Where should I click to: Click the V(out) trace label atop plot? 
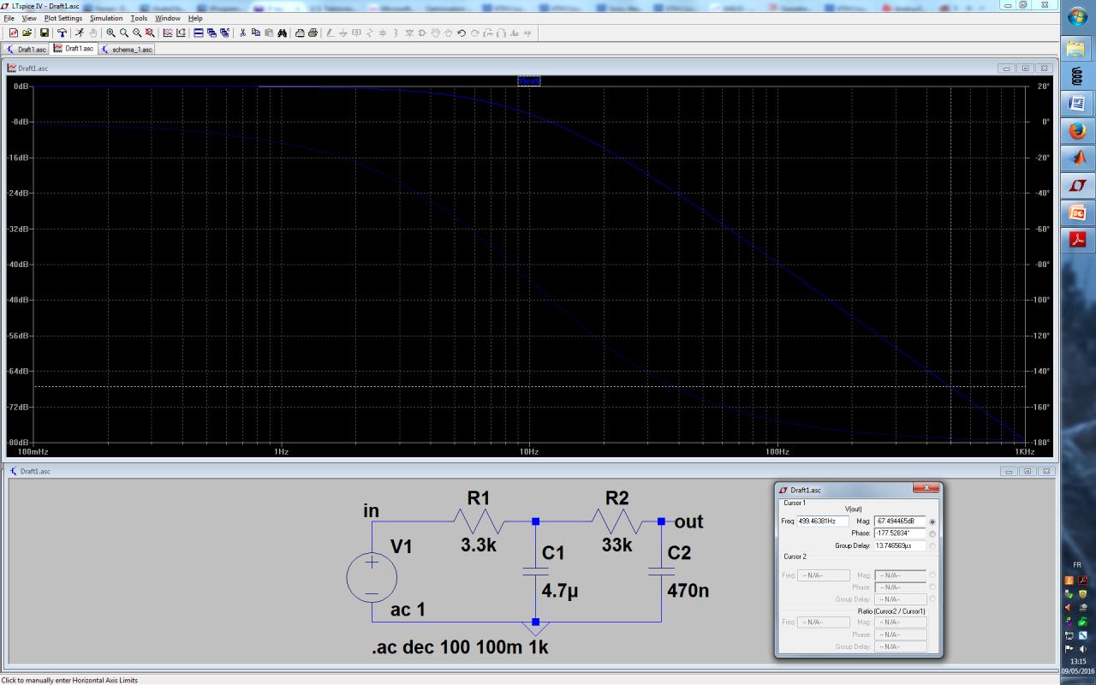coord(529,81)
